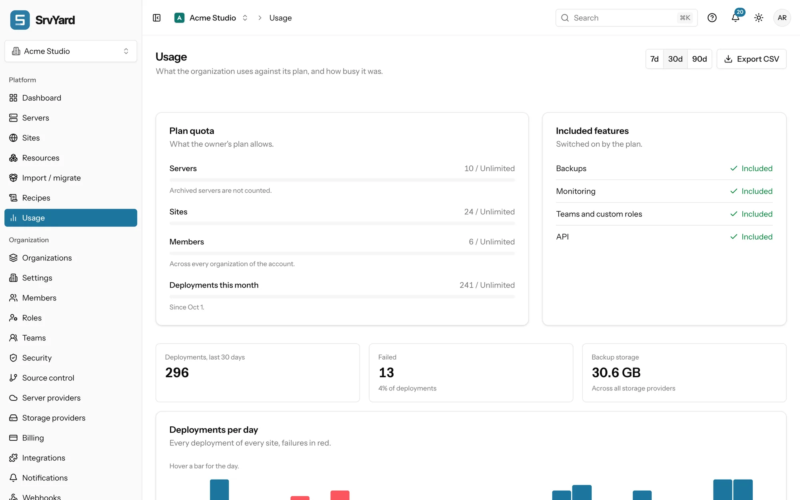
Task: Select the 30d time range
Action: 675,59
